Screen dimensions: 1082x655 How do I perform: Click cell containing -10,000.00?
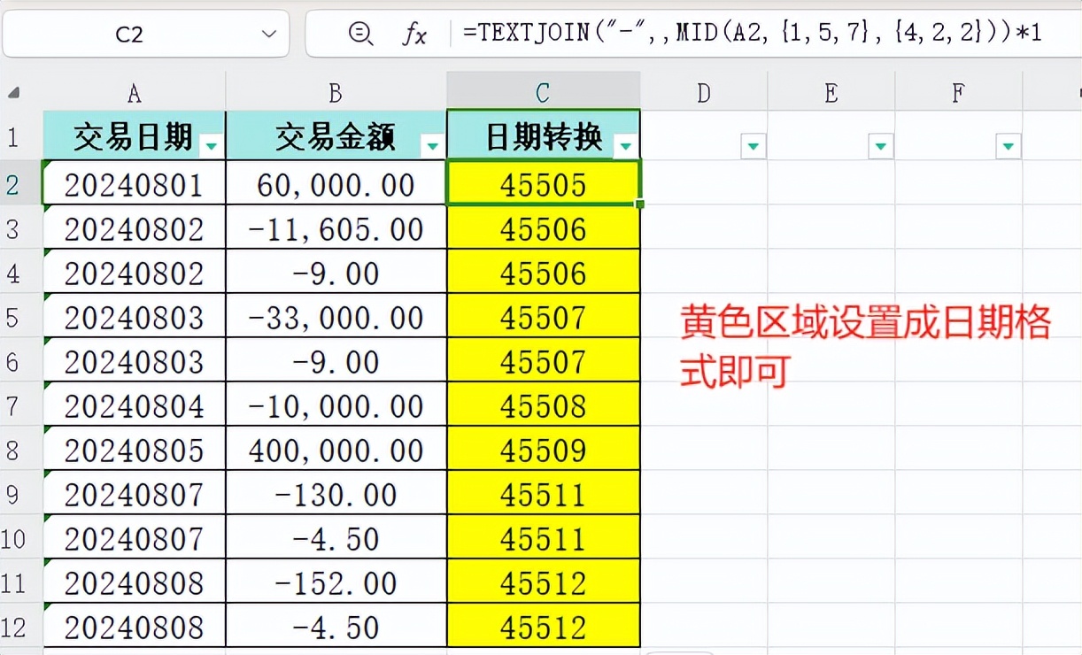[336, 405]
